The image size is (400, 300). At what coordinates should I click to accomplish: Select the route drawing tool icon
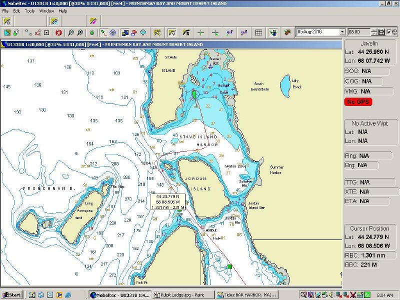pos(103,32)
